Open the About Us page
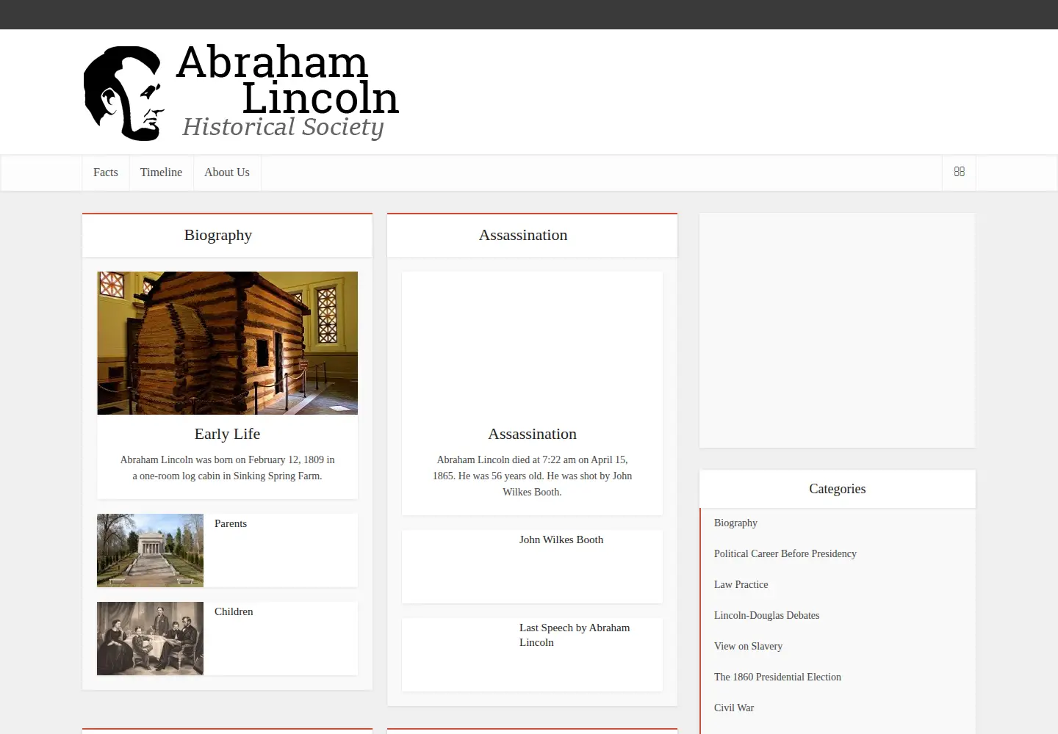This screenshot has width=1058, height=734. 227,172
